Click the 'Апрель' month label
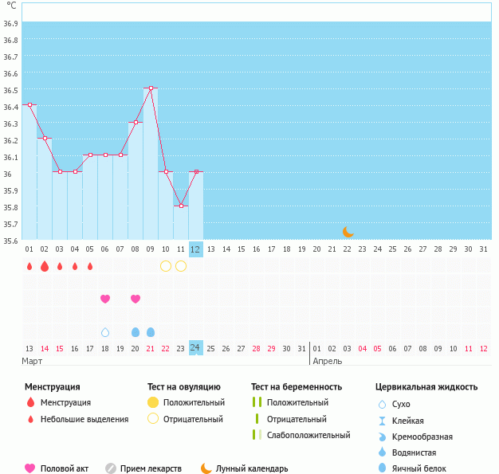This screenshot has width=499, height=474. (328, 362)
